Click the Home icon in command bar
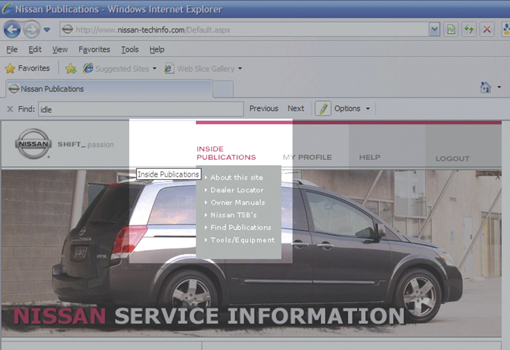This screenshot has width=510, height=350. point(486,87)
